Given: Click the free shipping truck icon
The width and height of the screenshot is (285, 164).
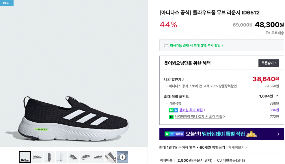Looking at the screenshot, I should pos(268,33).
